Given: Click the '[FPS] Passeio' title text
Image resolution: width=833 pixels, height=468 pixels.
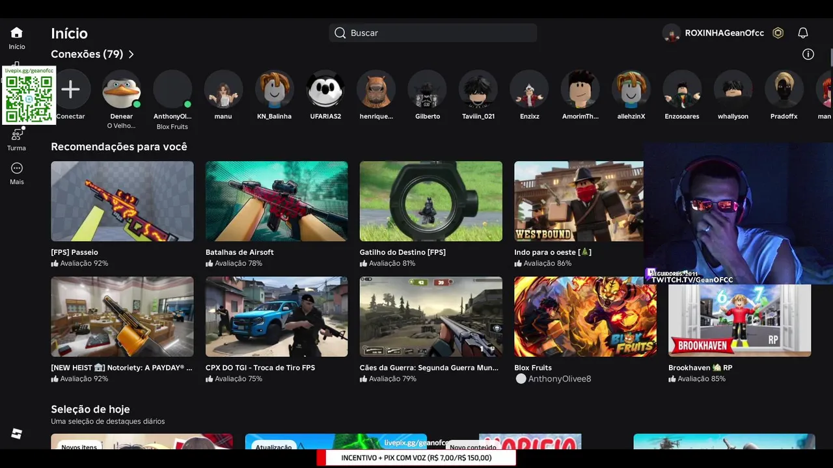Looking at the screenshot, I should pyautogui.click(x=75, y=252).
